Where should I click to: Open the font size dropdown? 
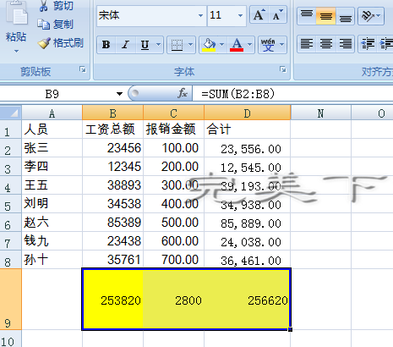click(x=240, y=15)
